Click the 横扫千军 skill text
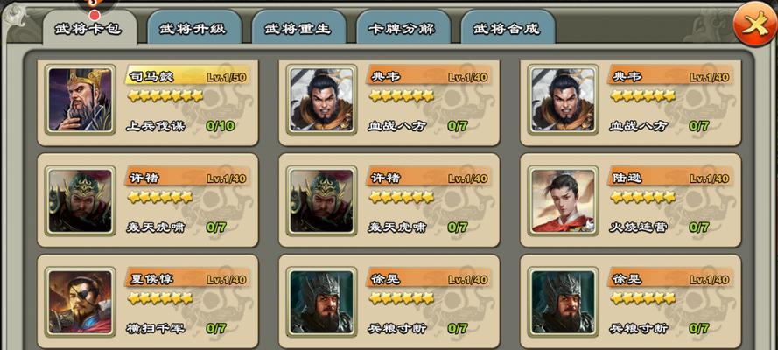Image resolution: width=778 pixels, height=350 pixels. pos(156,328)
